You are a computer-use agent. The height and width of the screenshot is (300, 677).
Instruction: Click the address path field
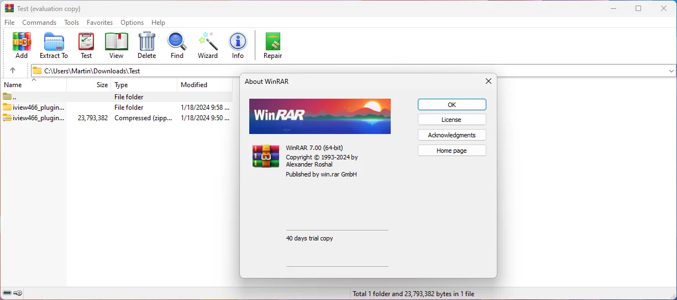pos(353,71)
